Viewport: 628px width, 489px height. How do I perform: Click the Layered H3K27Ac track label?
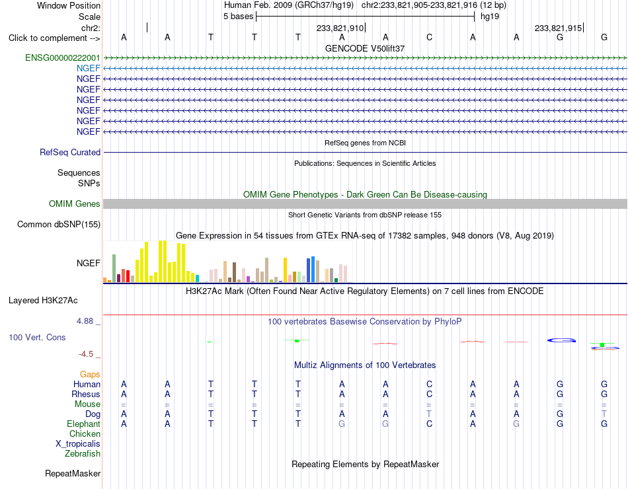43,301
